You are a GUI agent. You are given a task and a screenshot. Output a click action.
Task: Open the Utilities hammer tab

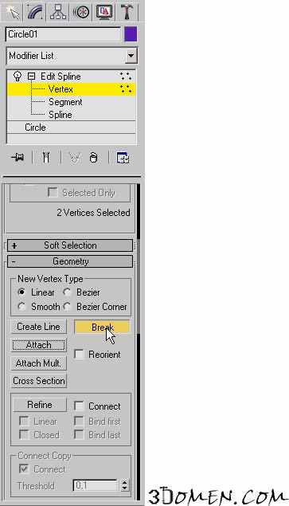tap(127, 12)
